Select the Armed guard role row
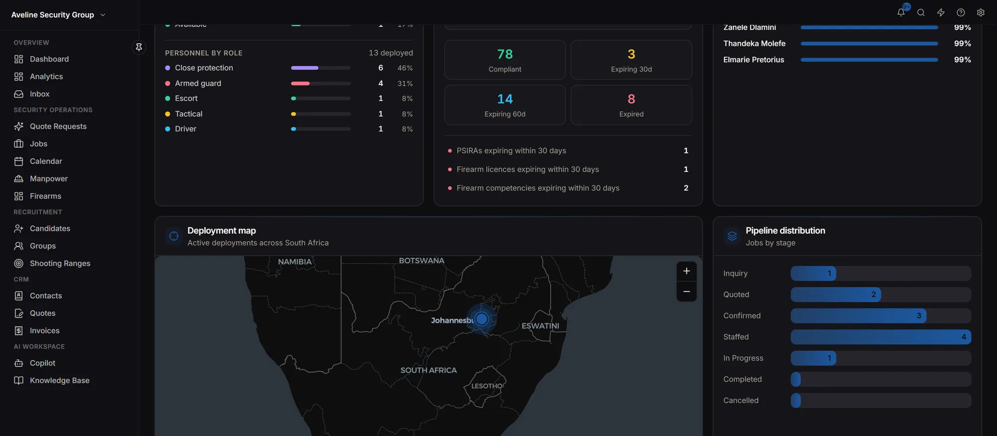Viewport: 997px width, 436px height. point(289,83)
